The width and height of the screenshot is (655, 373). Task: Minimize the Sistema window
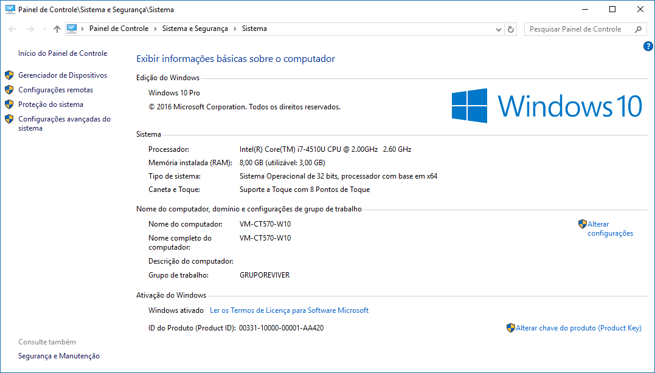585,9
